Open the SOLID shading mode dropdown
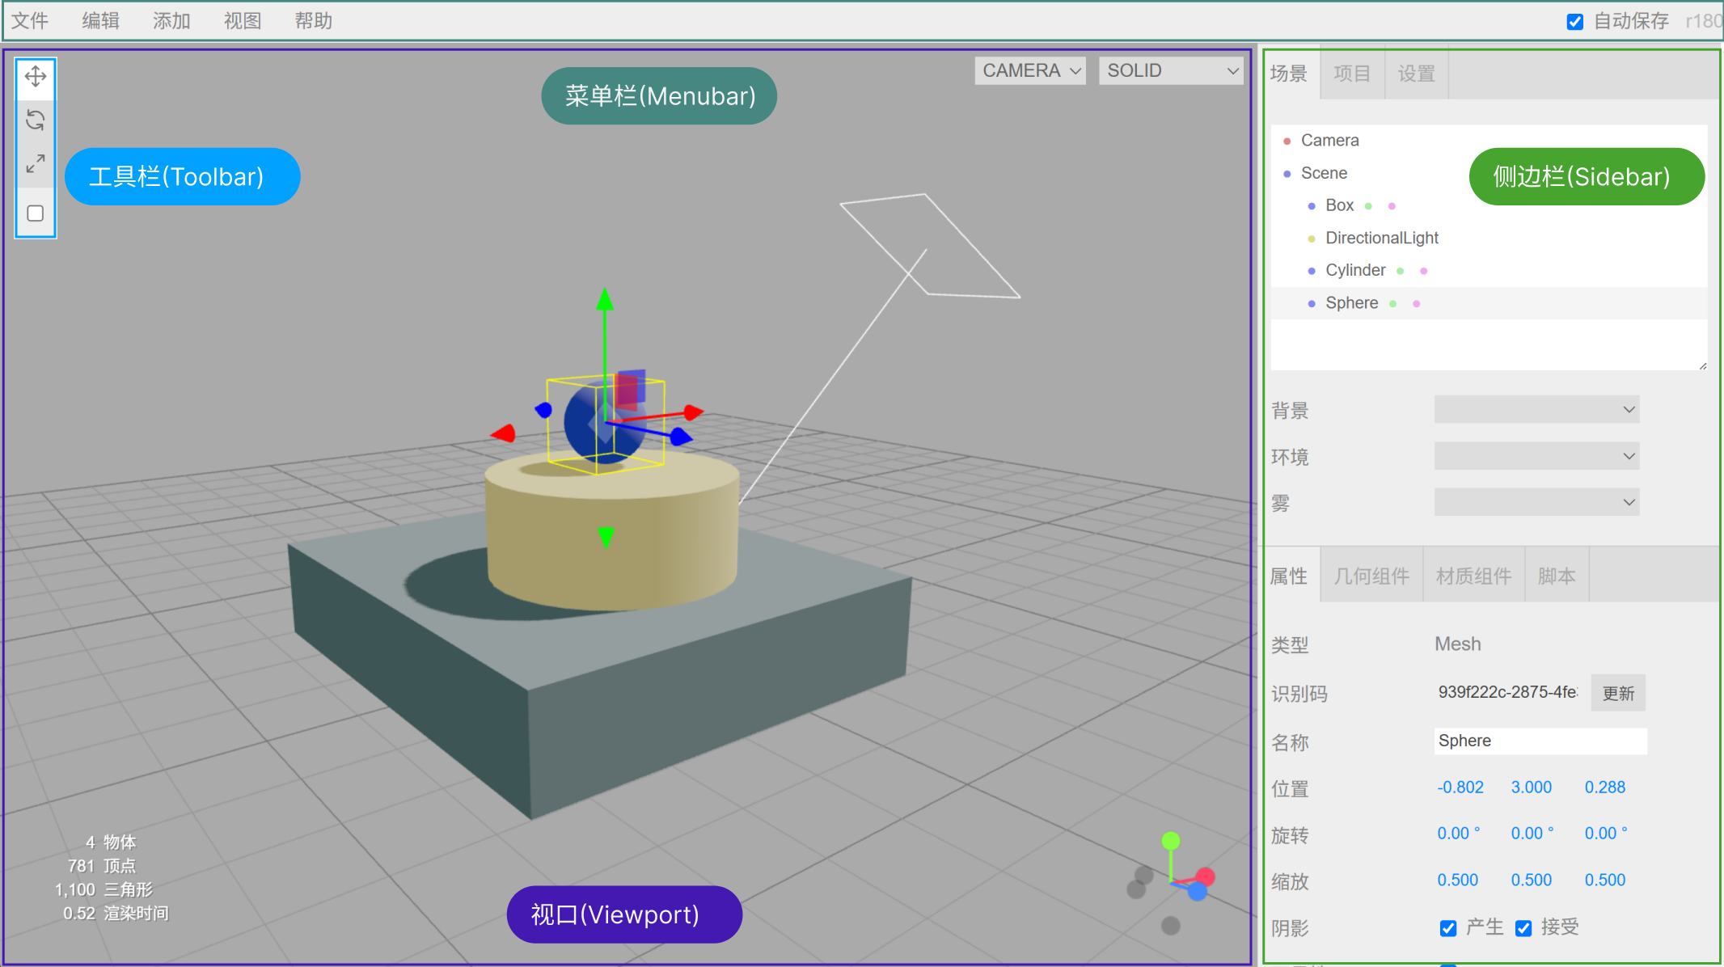Screen dimensions: 1724x967 click(x=1170, y=71)
